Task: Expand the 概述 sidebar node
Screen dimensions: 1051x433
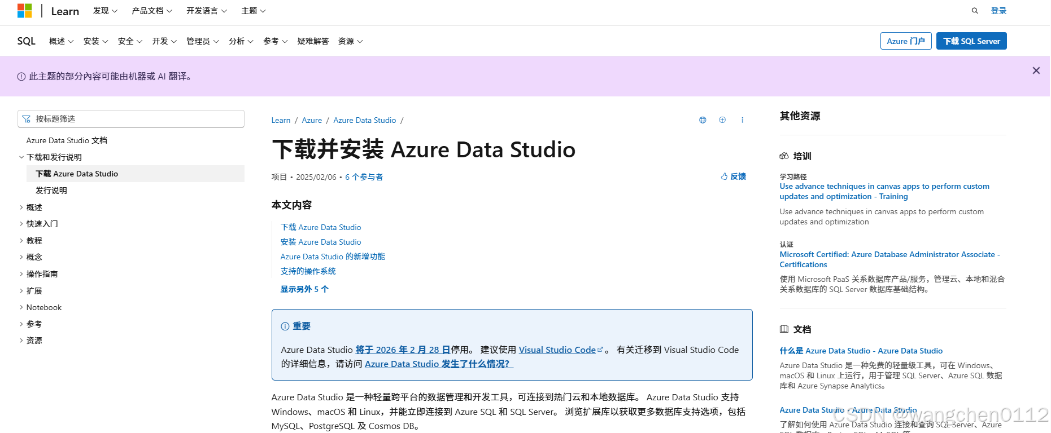Action: 30,207
